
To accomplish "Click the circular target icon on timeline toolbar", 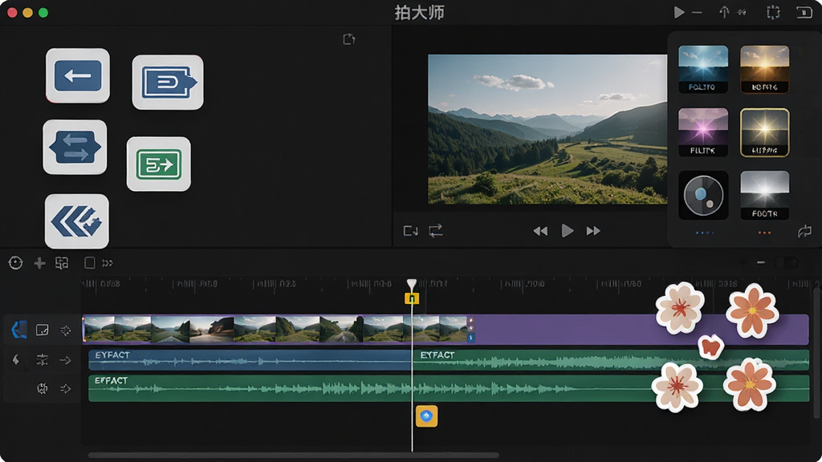I will pos(16,263).
